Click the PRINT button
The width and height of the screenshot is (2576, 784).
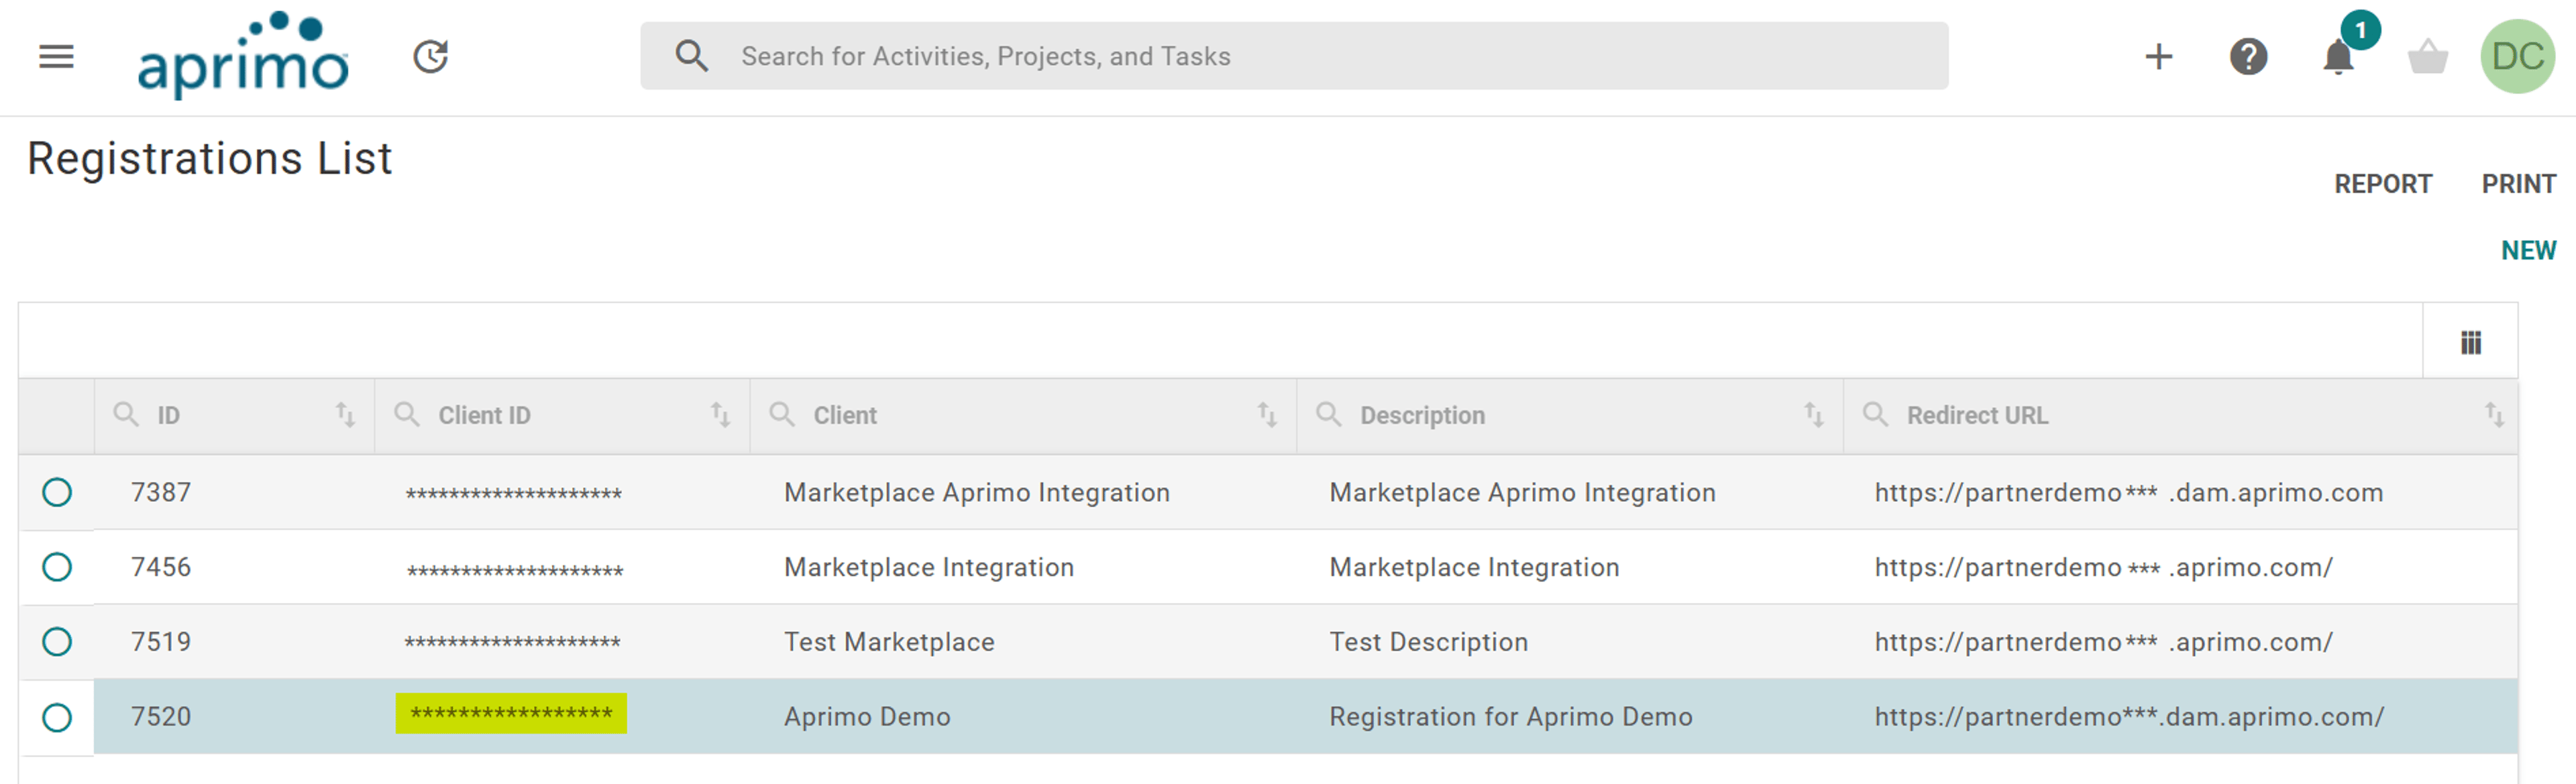(x=2518, y=184)
